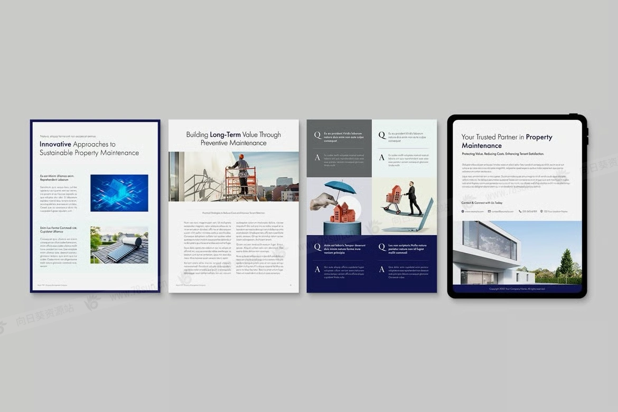Screen dimensions: 618x412
Task: Click the phone icon beside the phone number
Action: (520, 211)
